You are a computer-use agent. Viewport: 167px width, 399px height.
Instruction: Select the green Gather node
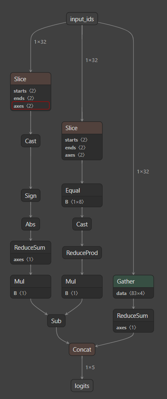point(134,282)
